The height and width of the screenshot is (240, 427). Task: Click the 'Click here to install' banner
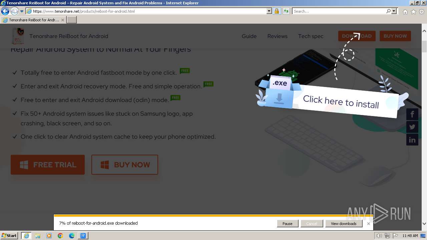341,102
